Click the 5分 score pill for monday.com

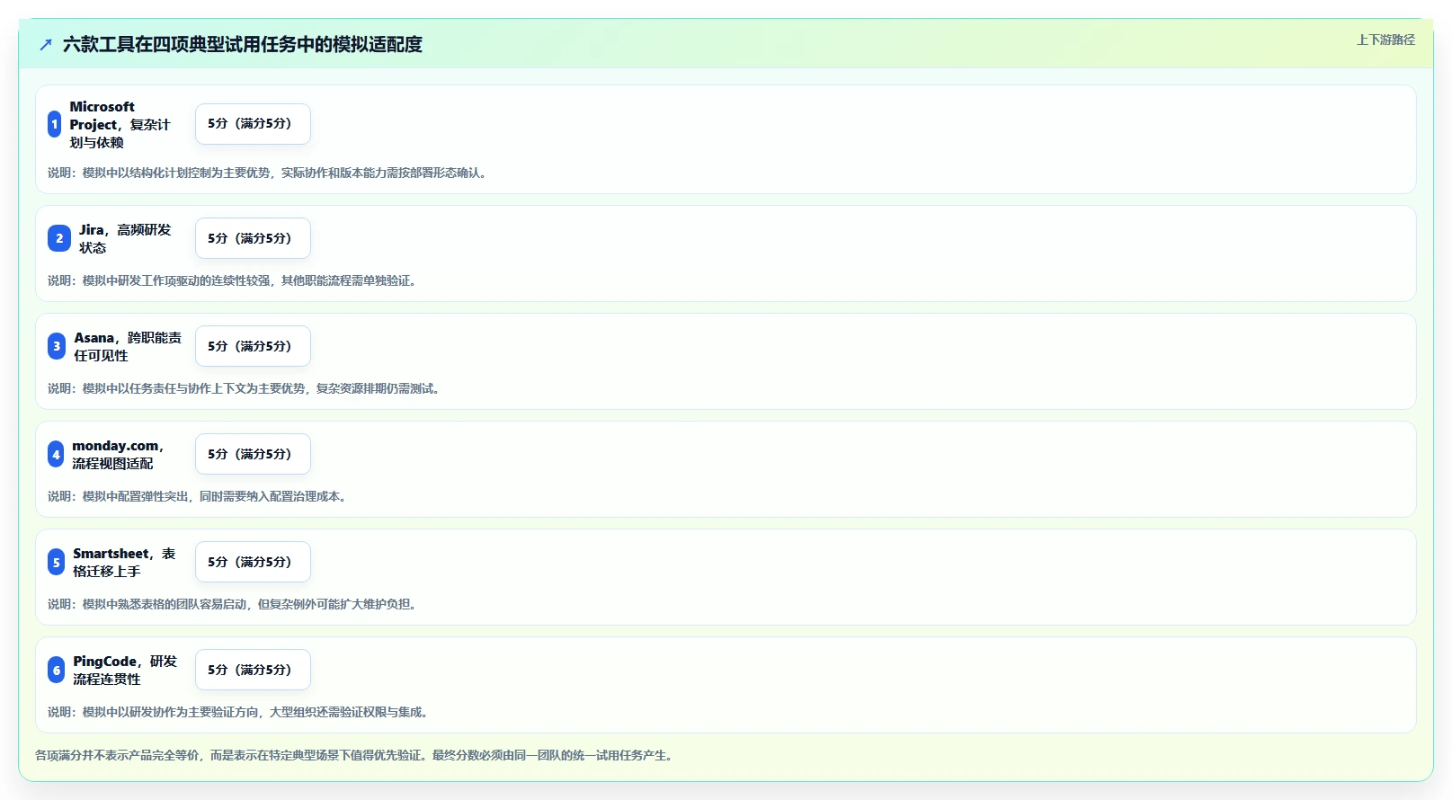pyautogui.click(x=253, y=454)
